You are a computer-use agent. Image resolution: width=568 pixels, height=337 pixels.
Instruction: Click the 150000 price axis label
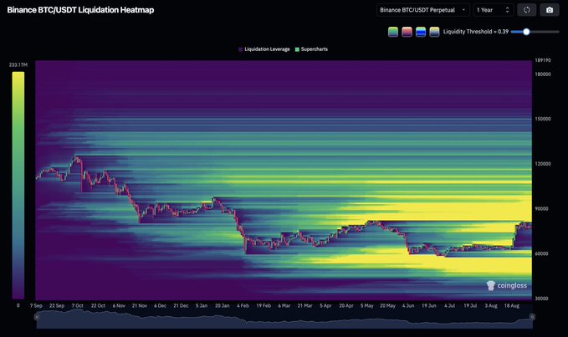[543, 119]
